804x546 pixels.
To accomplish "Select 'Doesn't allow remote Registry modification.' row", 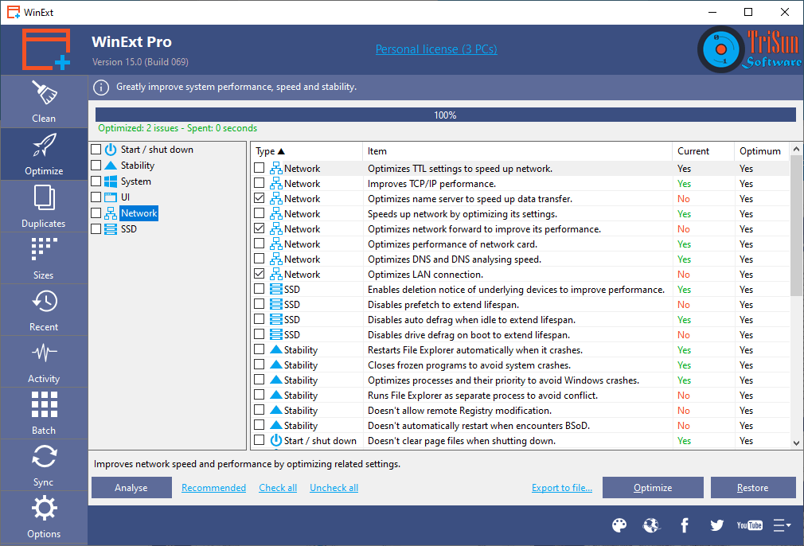I will [520, 410].
